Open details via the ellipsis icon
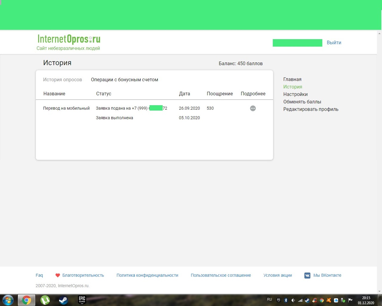Viewport: 382px width, 306px height. pos(253,108)
